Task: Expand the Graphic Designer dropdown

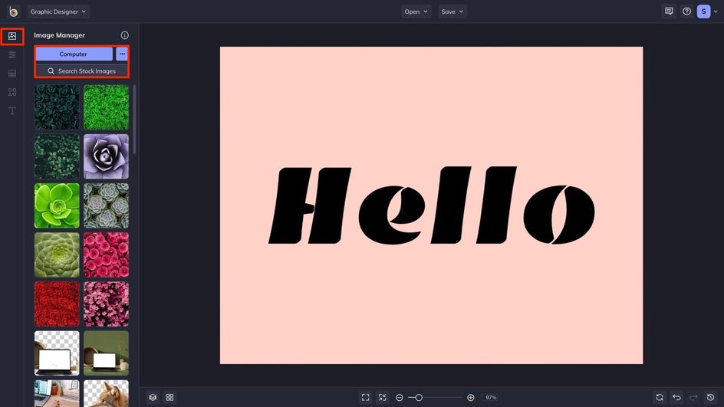Action: (58, 11)
